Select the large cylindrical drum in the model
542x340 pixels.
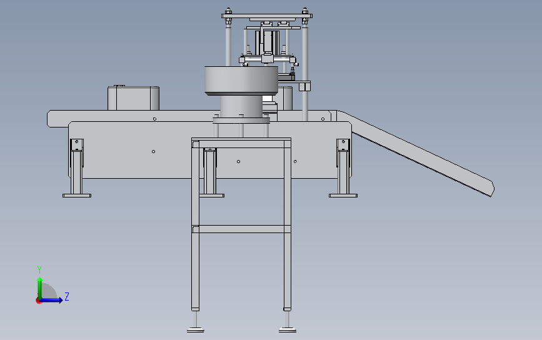point(241,81)
